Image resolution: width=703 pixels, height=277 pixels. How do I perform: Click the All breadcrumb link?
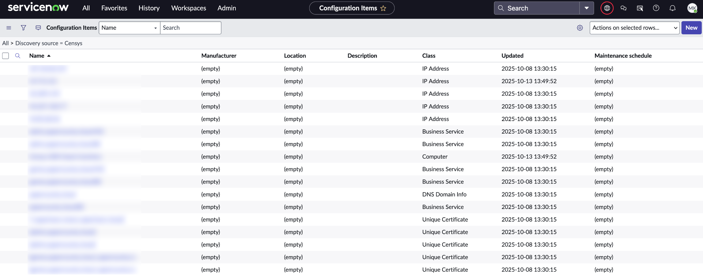click(x=5, y=43)
